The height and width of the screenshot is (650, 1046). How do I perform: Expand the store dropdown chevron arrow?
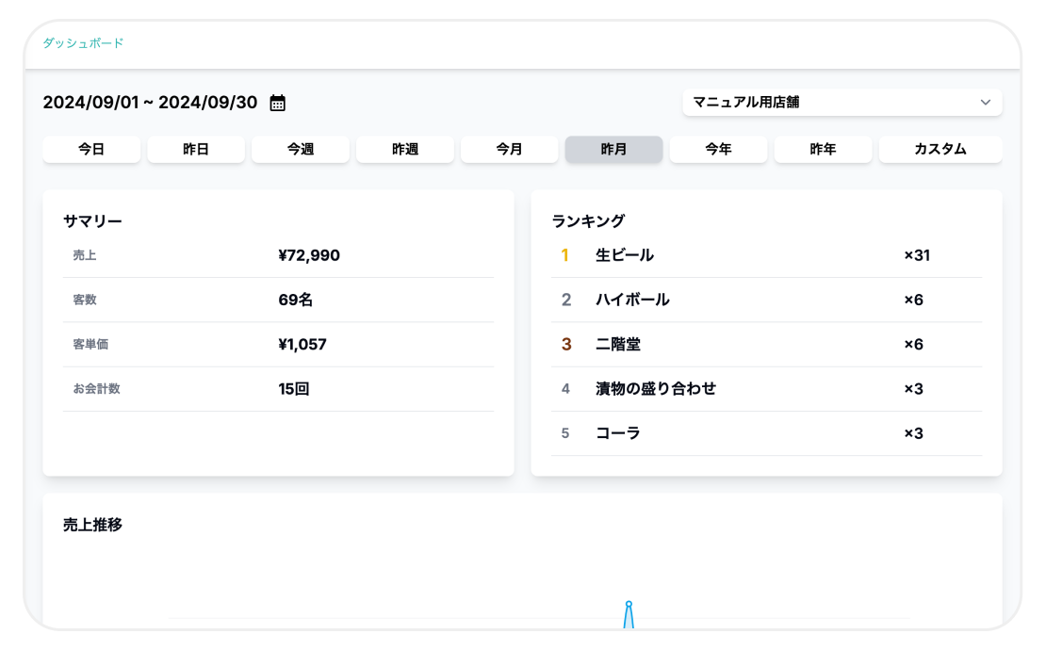click(987, 102)
